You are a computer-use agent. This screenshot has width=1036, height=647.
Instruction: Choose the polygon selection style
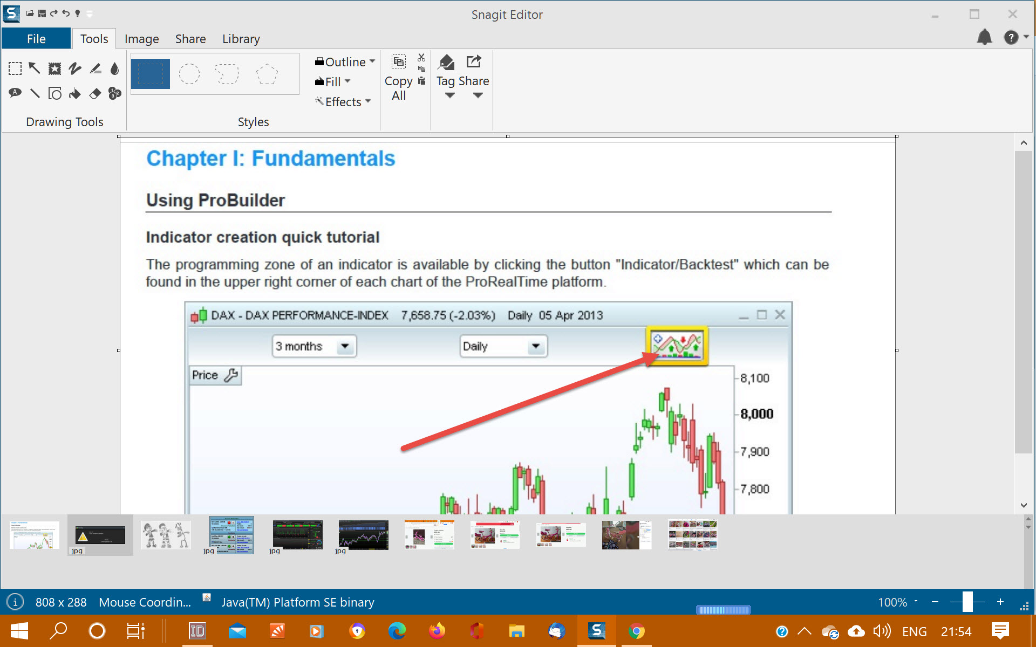(x=267, y=74)
